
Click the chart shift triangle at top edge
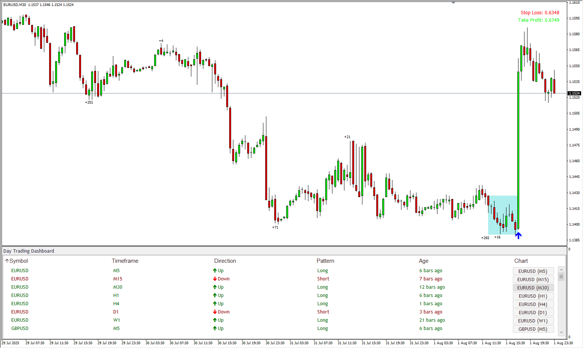(453, 3)
